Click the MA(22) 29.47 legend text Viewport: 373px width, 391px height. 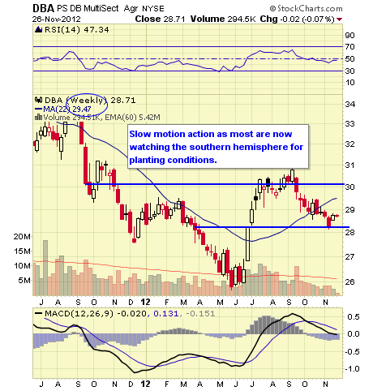[x=67, y=110]
